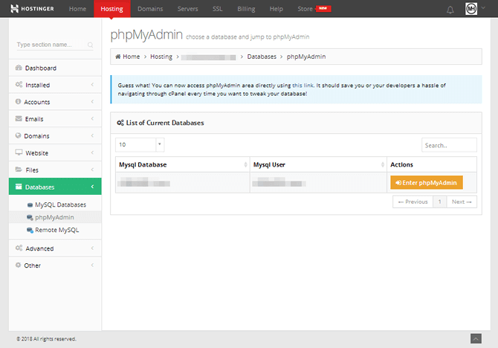Click page number 1 in pagination

coord(440,202)
